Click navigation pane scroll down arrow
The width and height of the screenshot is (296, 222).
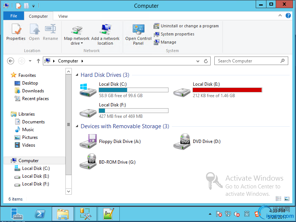click(68, 191)
